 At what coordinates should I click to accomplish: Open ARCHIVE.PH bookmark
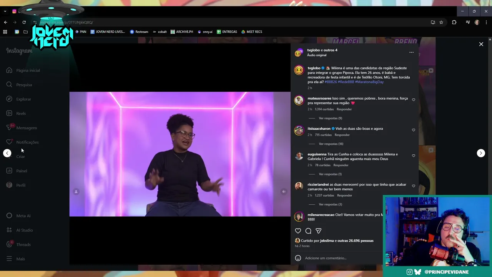coord(182,32)
